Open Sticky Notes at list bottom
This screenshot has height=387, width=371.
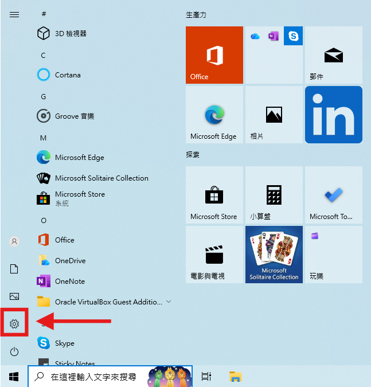pos(67,362)
